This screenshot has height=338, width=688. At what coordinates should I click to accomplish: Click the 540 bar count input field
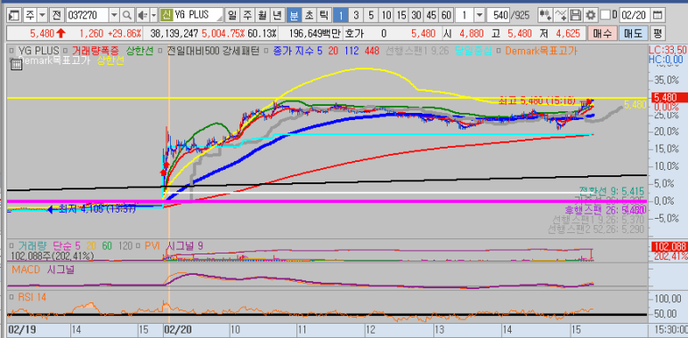(499, 15)
